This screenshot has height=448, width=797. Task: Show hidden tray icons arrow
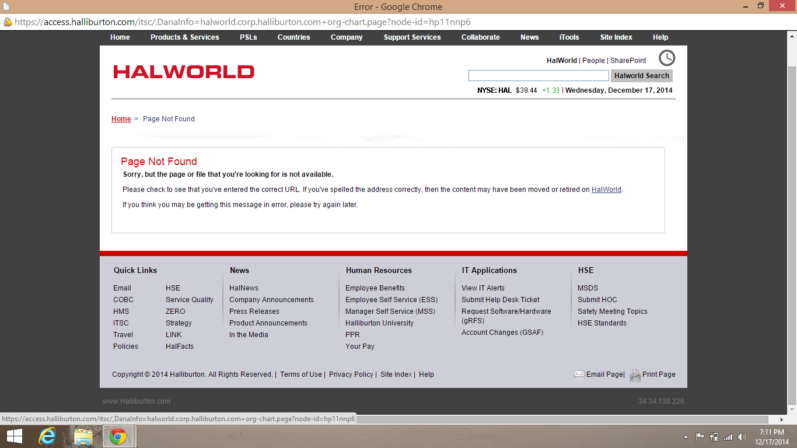pyautogui.click(x=686, y=437)
